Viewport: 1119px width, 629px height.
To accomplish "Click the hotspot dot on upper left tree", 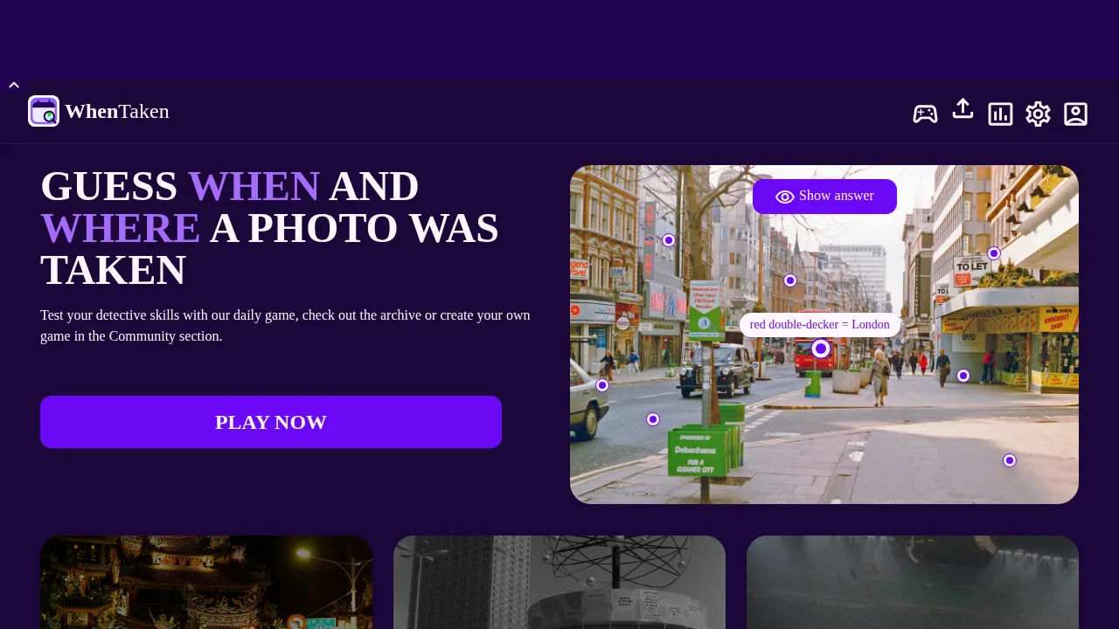I will click(669, 240).
